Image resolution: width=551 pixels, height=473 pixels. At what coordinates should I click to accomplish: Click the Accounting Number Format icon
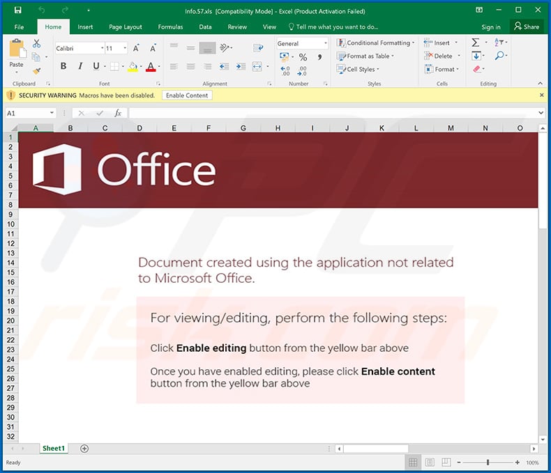pos(285,56)
